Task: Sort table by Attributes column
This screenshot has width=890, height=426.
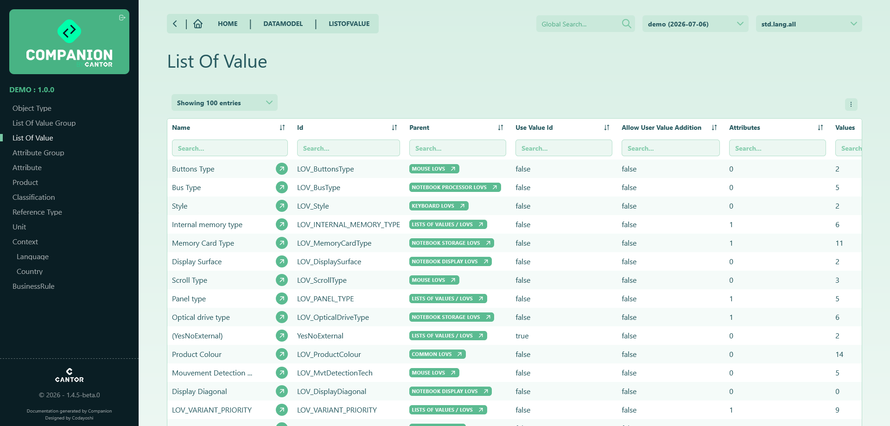Action: point(820,127)
